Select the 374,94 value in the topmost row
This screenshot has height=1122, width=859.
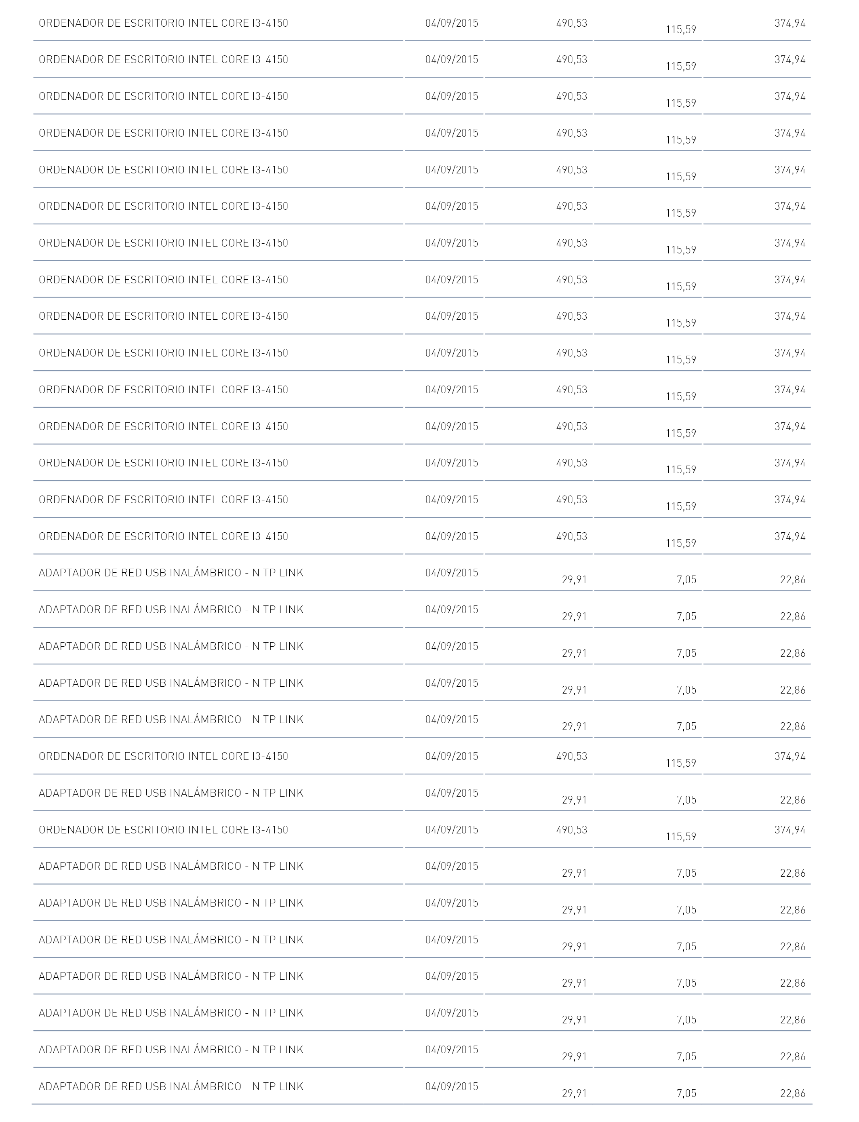click(790, 23)
